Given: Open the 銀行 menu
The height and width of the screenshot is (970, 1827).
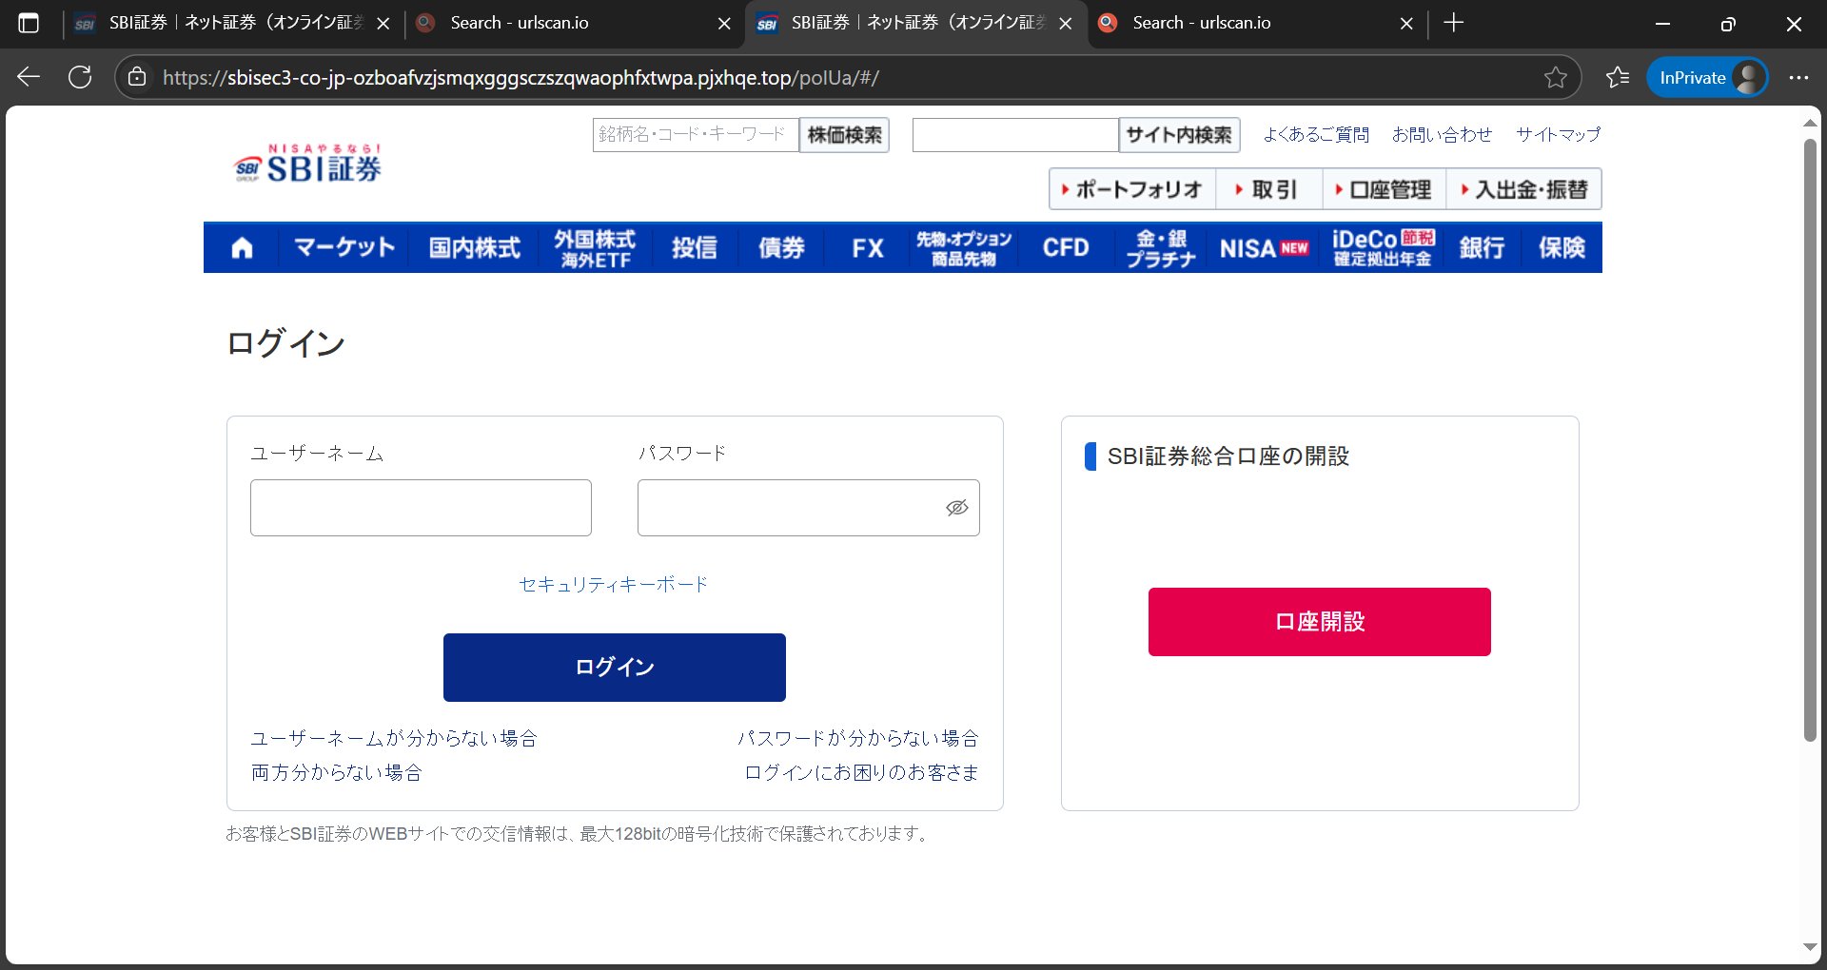Looking at the screenshot, I should [1482, 248].
